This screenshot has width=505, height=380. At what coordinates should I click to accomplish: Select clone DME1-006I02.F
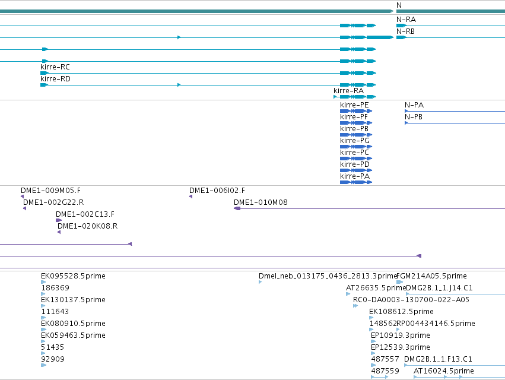click(217, 191)
